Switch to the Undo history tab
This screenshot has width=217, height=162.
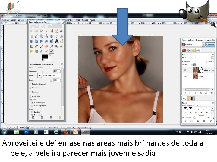(193, 50)
